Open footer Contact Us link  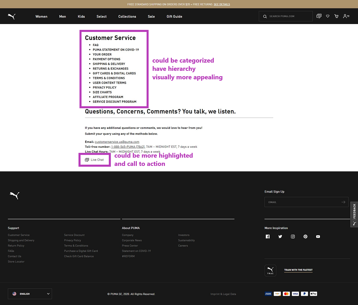(x=15, y=256)
